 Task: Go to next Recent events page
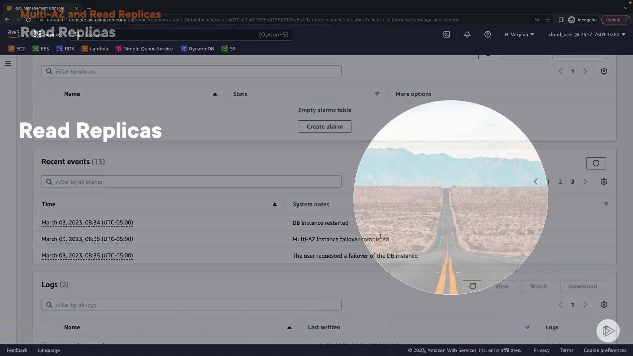pos(585,182)
